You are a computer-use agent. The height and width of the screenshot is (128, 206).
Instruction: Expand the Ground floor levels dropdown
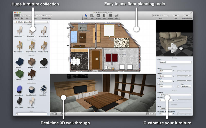pos(160,16)
